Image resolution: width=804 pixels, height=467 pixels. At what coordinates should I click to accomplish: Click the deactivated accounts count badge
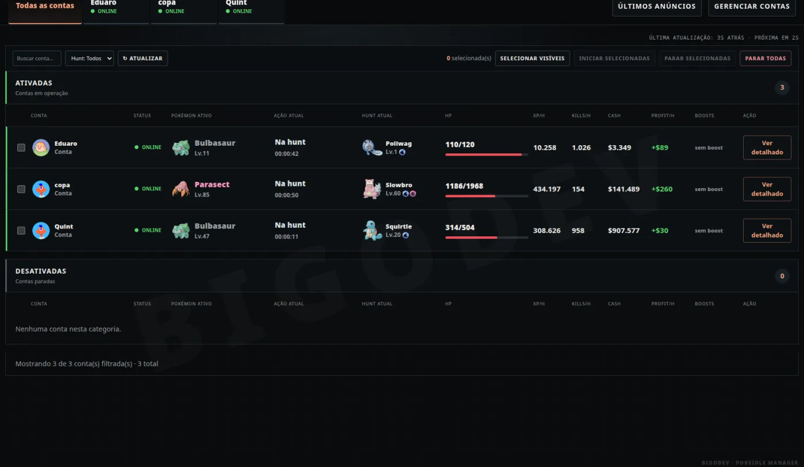tap(782, 276)
